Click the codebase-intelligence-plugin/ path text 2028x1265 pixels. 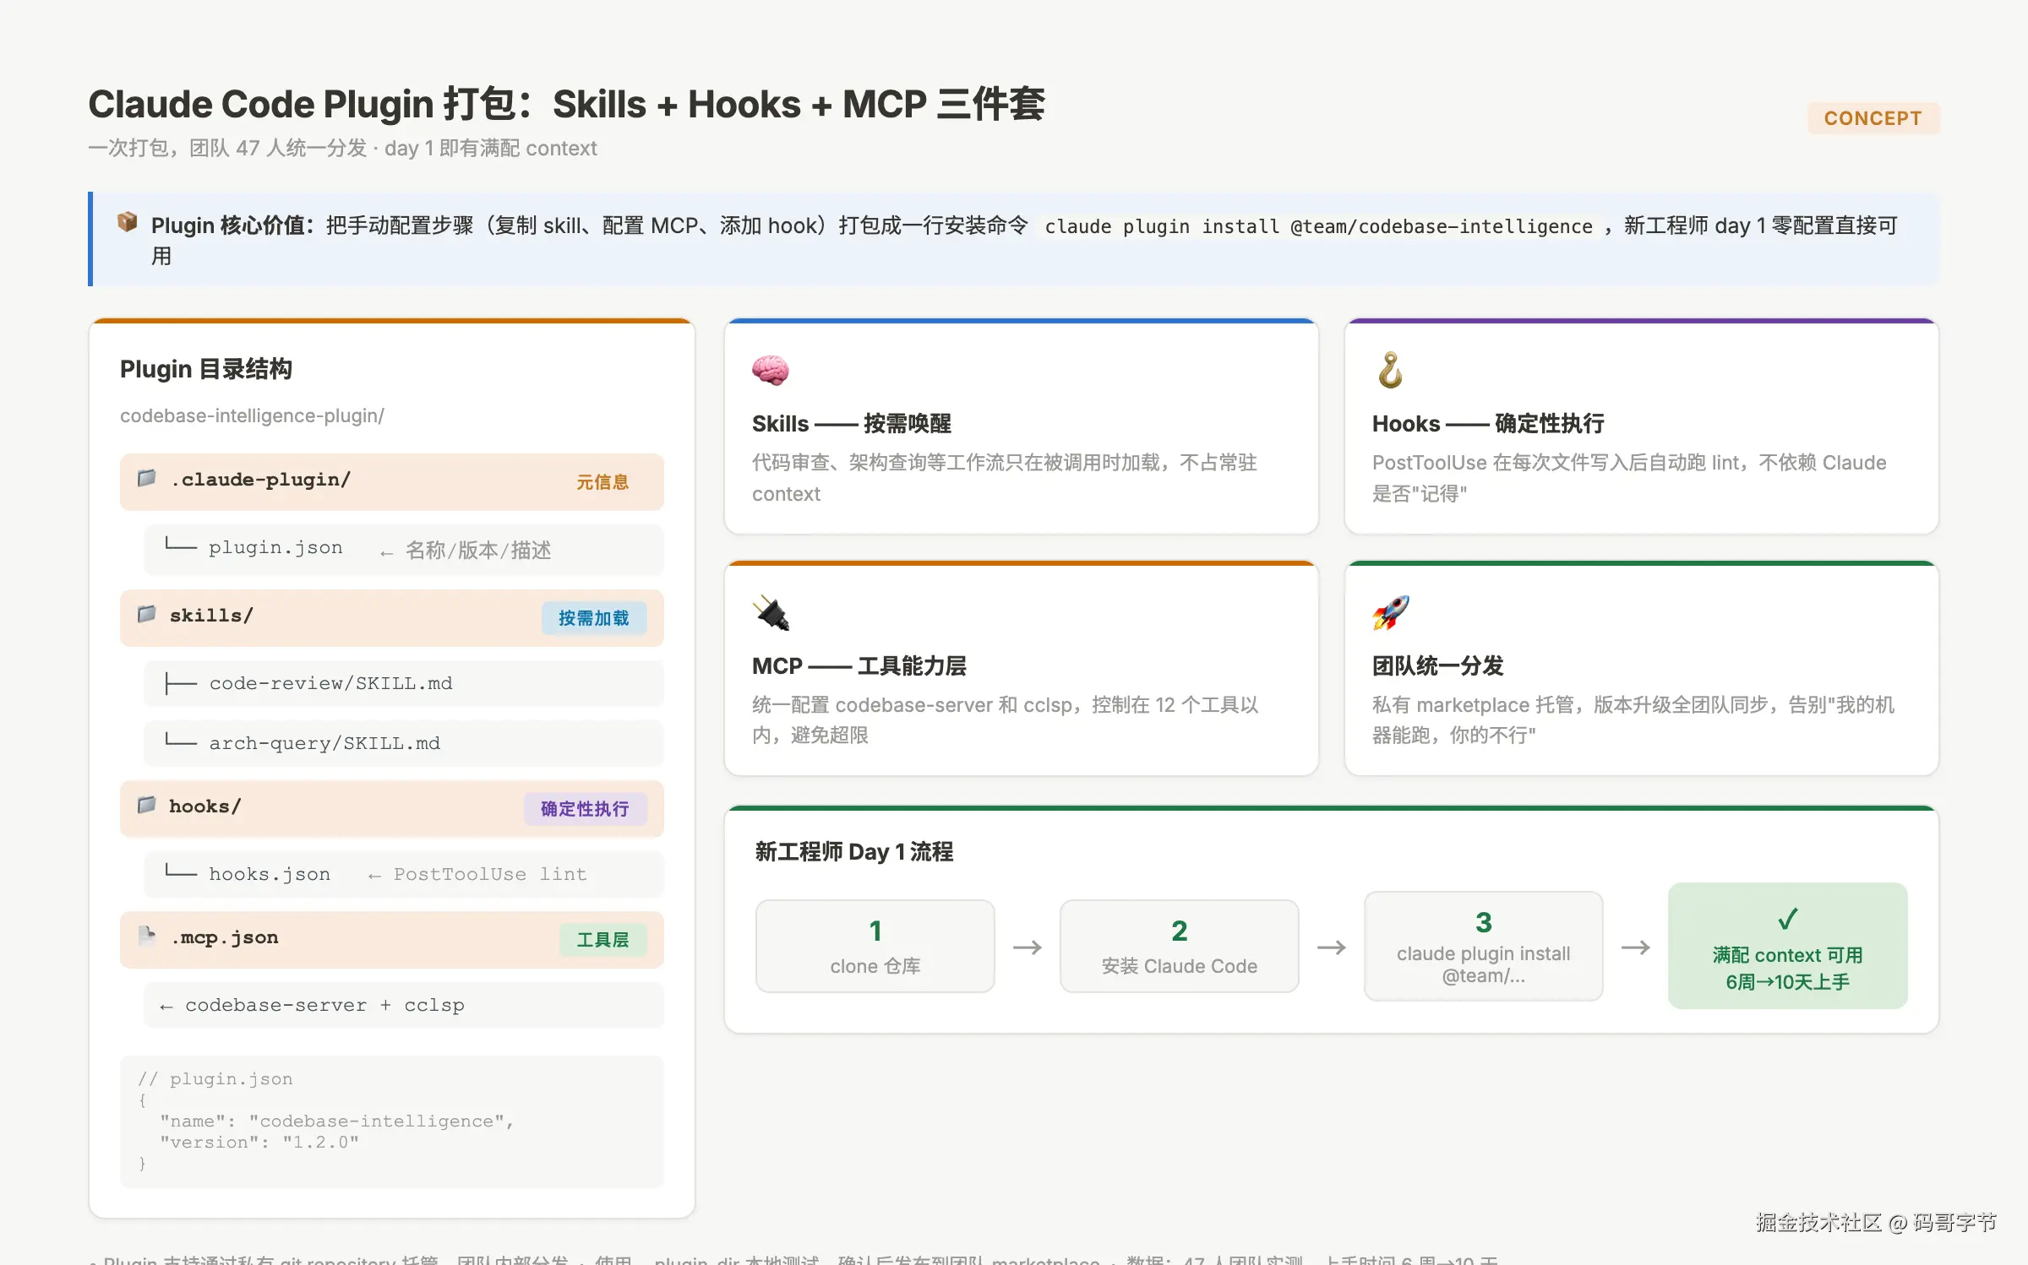(252, 415)
